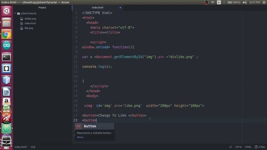Change the UTF-8 encoding selector
Screen dimensions: 267x150
click(238, 147)
